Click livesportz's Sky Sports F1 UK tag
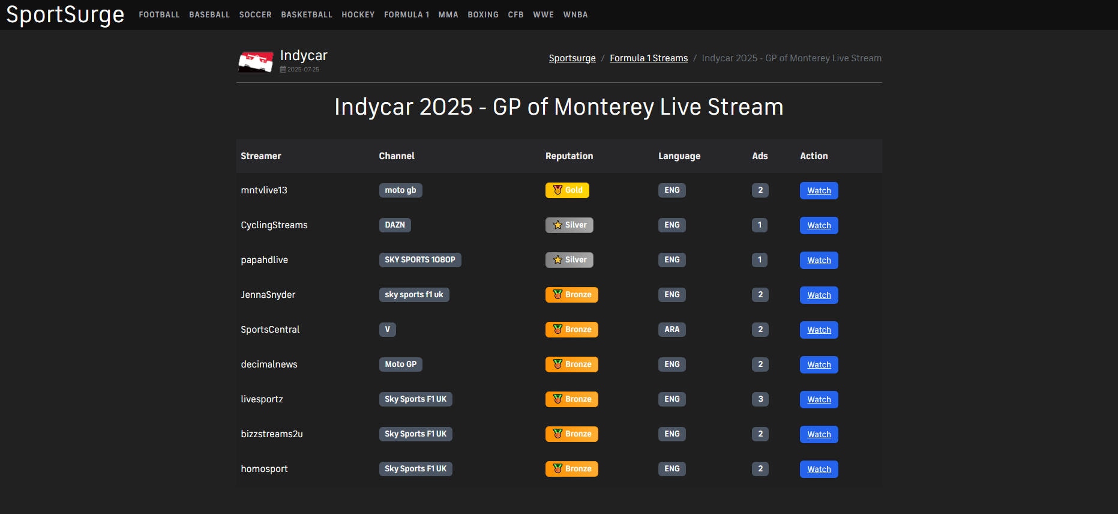Viewport: 1118px width, 514px height. click(x=416, y=399)
